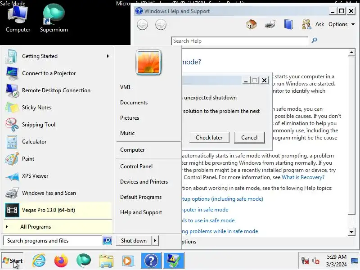Open Computer in the Start menu right pane
The height and width of the screenshot is (270, 360).
point(132,150)
